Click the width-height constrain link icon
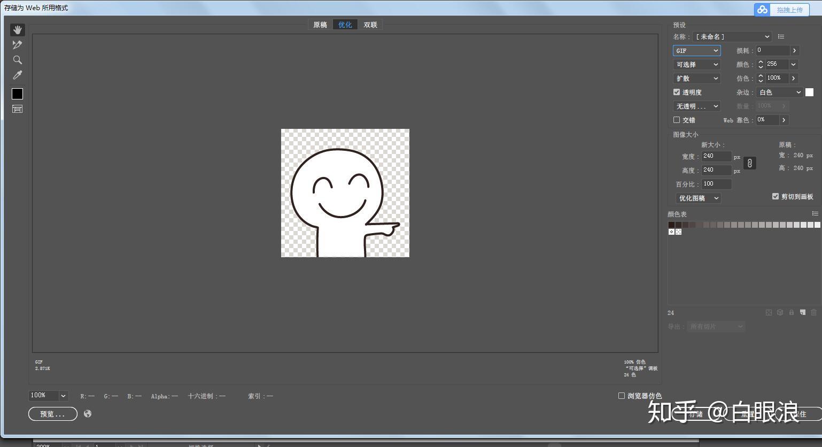This screenshot has width=822, height=447. pos(750,163)
